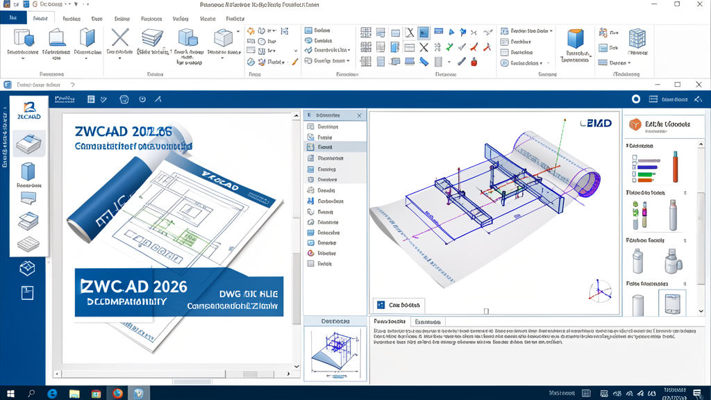The height and width of the screenshot is (400, 711).
Task: Click the Windows Start button
Action: (x=10, y=393)
